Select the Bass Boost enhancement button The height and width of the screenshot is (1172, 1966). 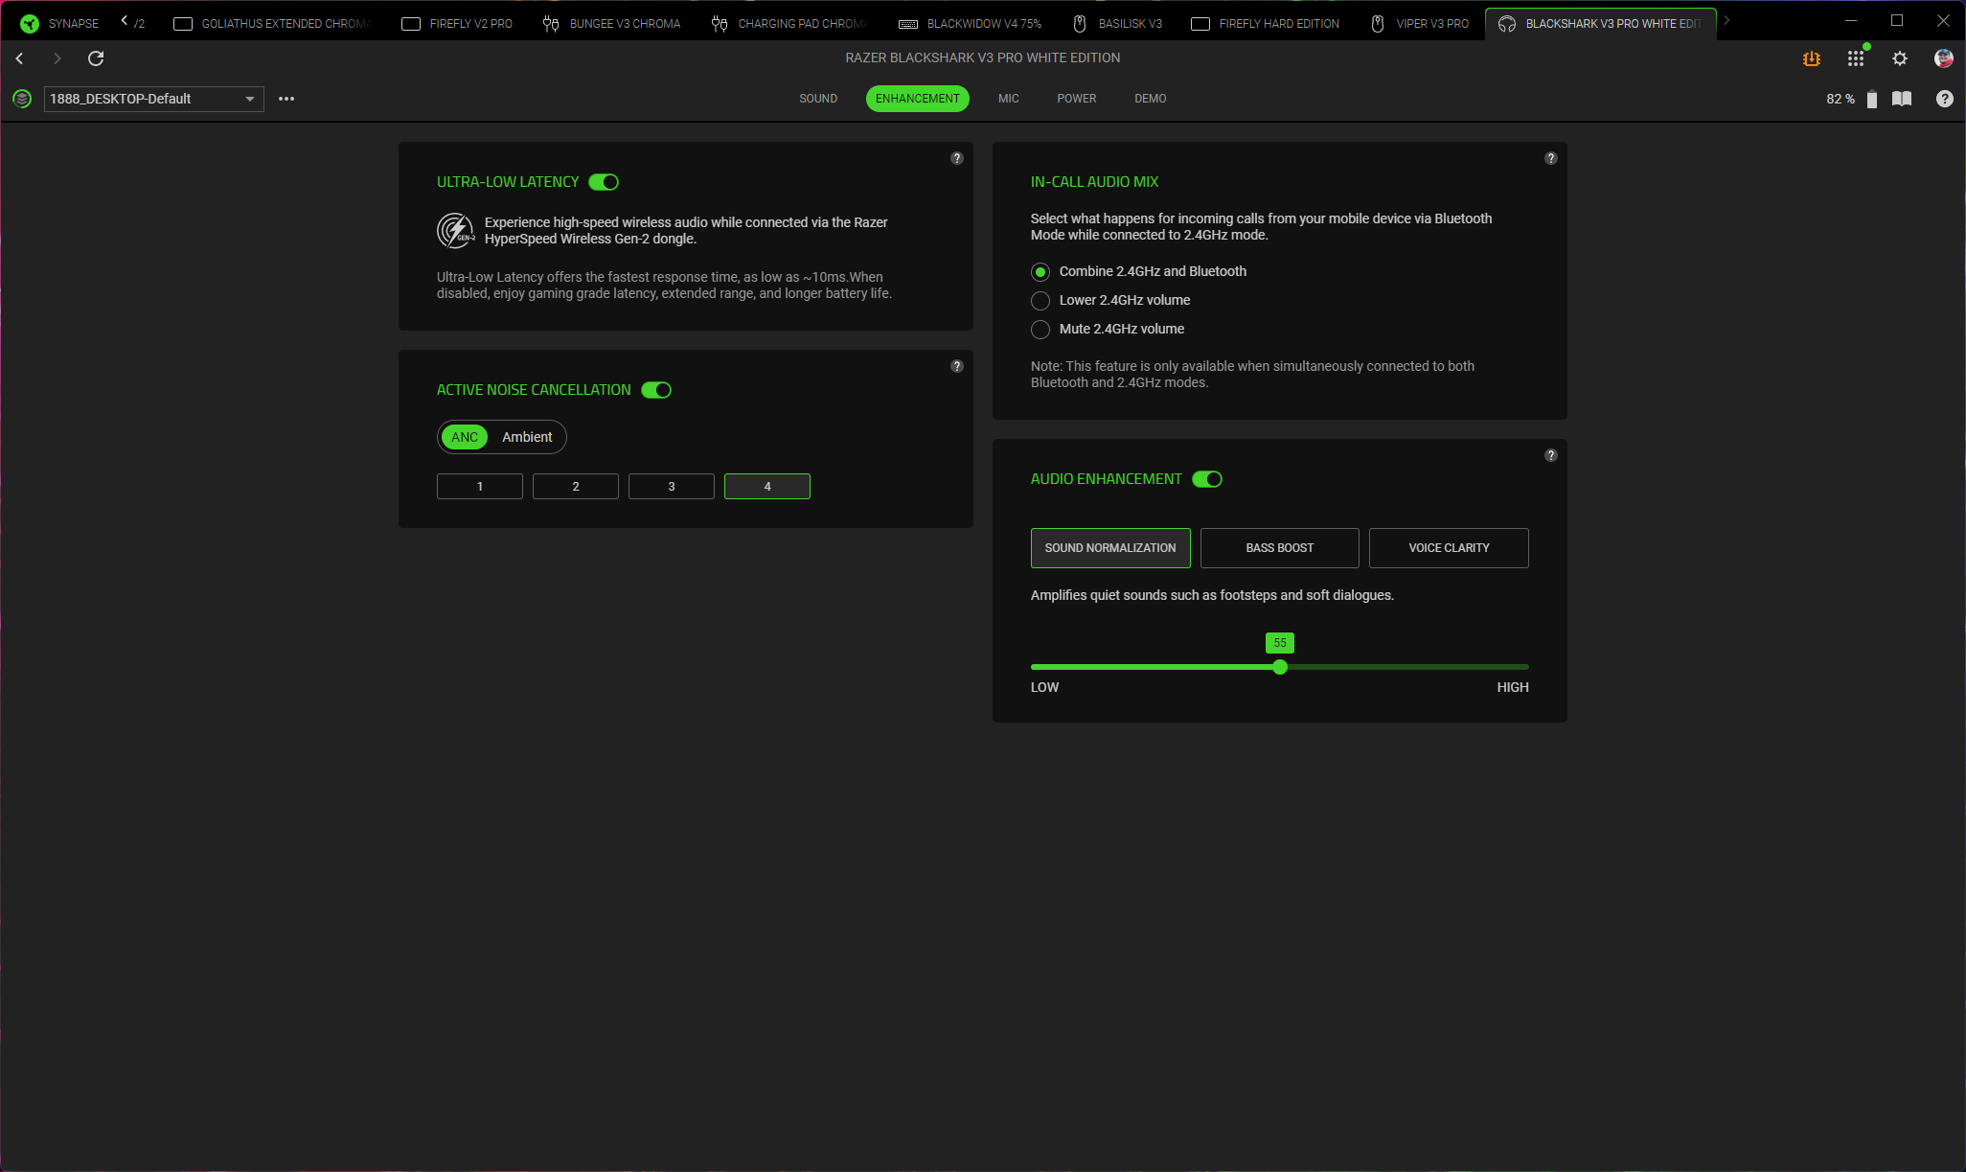[x=1279, y=548]
